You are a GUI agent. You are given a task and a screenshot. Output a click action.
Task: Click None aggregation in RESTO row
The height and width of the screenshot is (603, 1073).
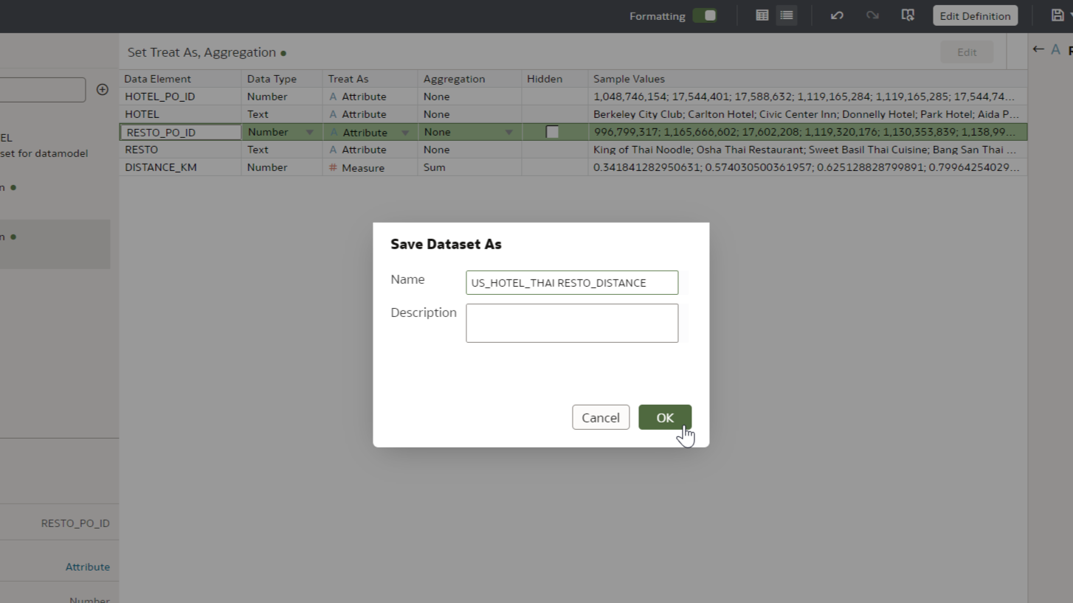(x=436, y=150)
